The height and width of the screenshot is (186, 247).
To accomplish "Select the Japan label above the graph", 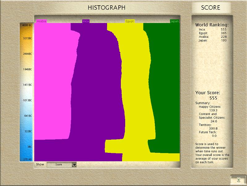I will [175, 21].
